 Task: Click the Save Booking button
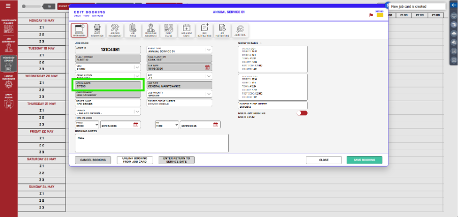(364, 160)
